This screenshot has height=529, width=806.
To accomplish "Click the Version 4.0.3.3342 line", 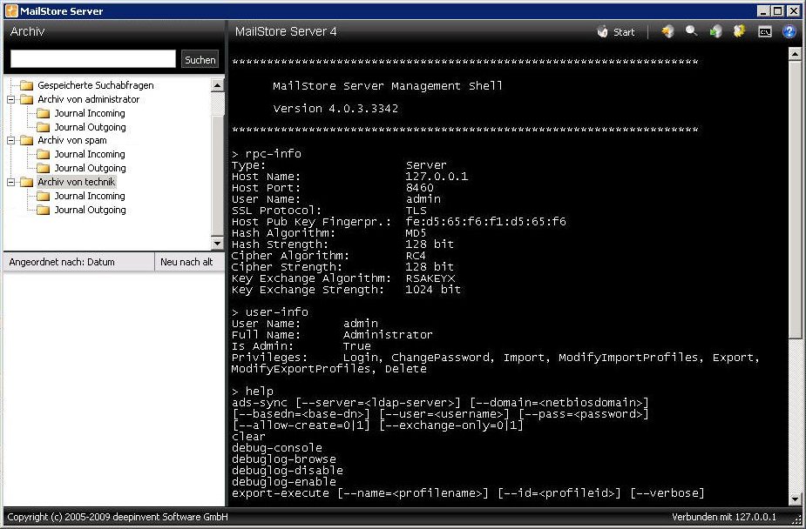I will pyautogui.click(x=335, y=109).
